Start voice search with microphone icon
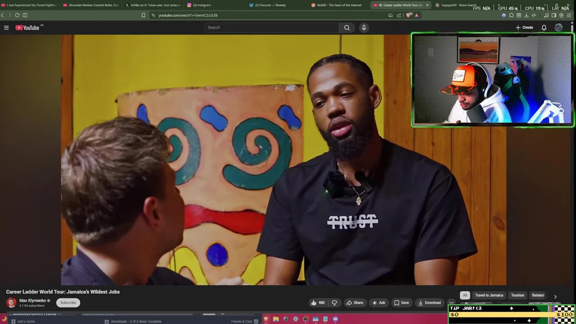The image size is (576, 324). 364,27
